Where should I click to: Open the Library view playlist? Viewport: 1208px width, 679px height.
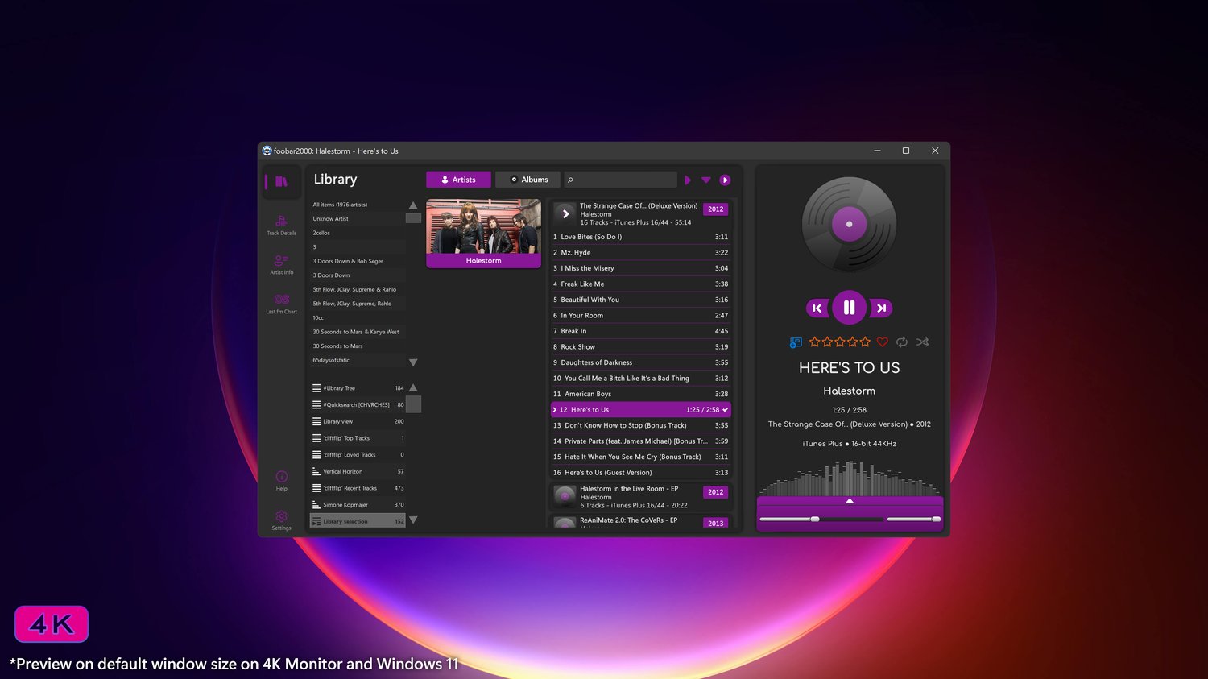pos(358,421)
